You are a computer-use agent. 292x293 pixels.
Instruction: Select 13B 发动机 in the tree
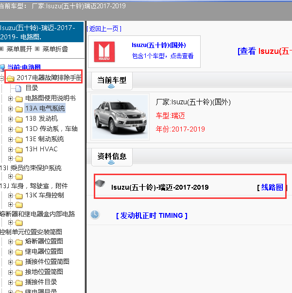[42, 118]
